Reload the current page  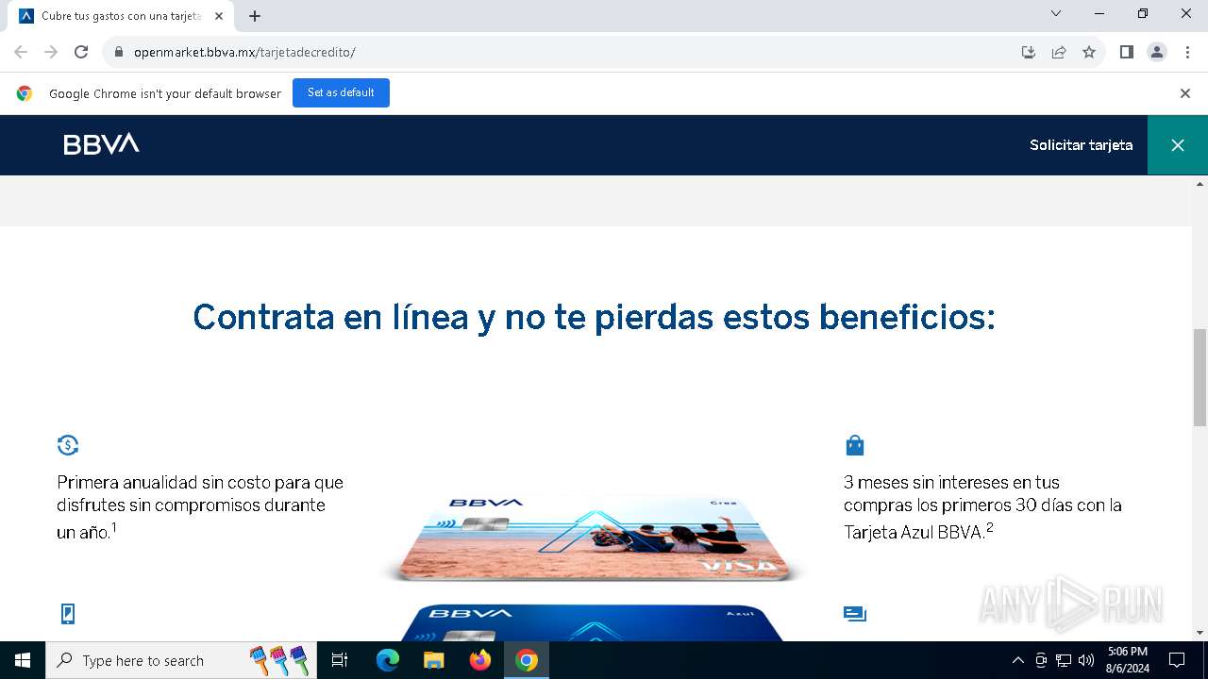point(81,52)
